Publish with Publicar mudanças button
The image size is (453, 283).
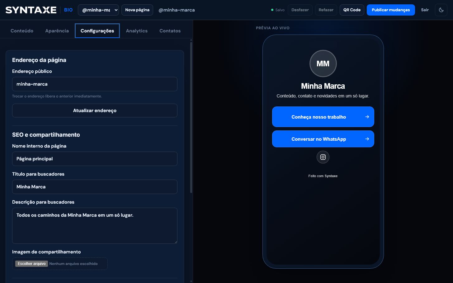coord(391,10)
